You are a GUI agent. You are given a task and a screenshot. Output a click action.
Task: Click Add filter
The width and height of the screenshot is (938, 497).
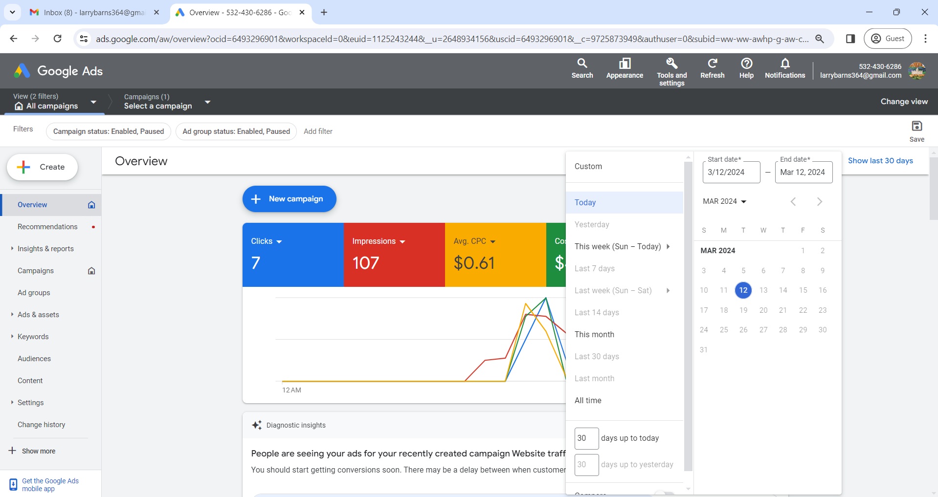(x=318, y=131)
